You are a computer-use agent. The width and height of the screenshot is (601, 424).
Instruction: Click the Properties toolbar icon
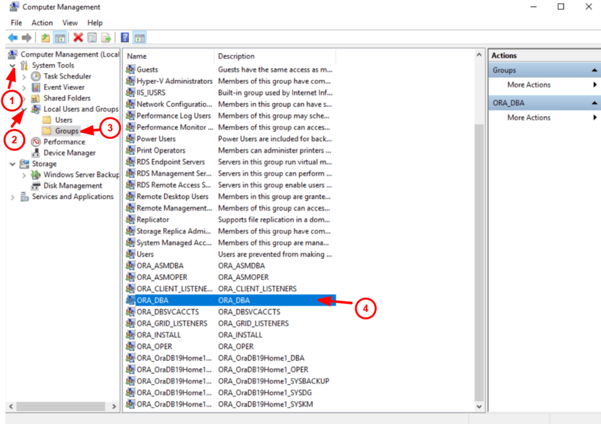92,38
